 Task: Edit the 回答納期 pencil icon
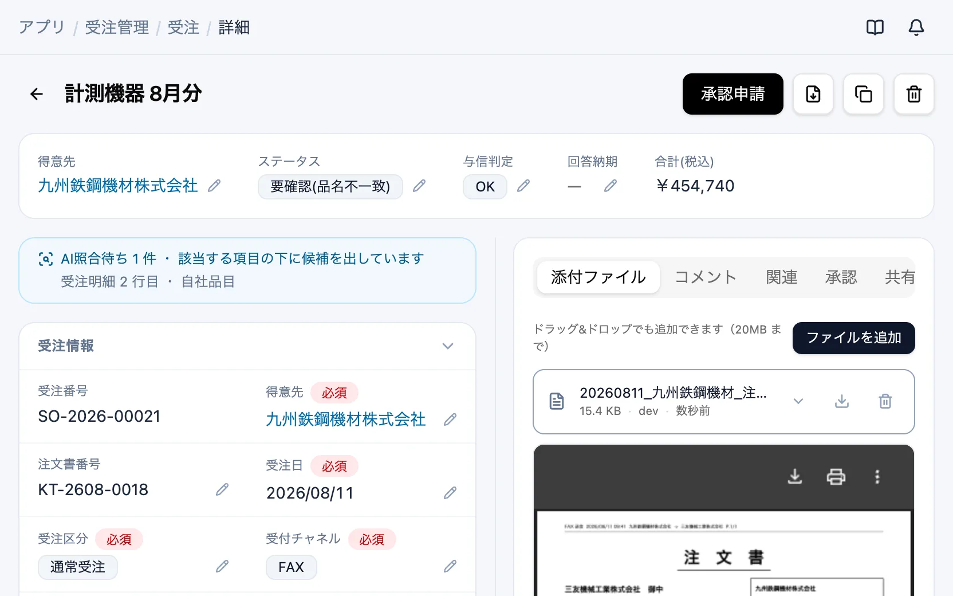(x=611, y=186)
